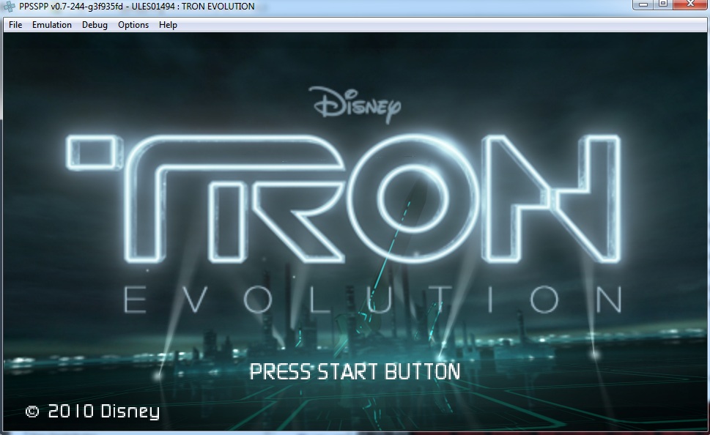Click the Disney script logo
Viewport: 710px width, 435px height.
pyautogui.click(x=355, y=105)
